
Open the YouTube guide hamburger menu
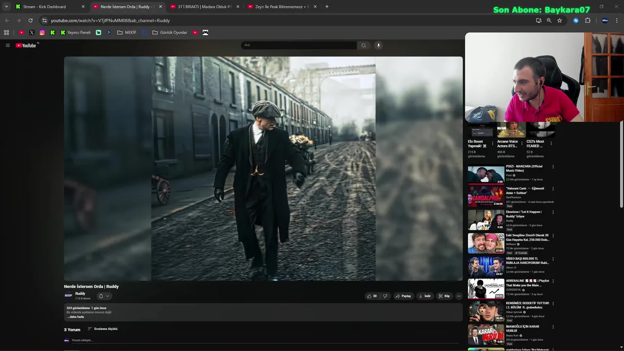[x=7, y=45]
